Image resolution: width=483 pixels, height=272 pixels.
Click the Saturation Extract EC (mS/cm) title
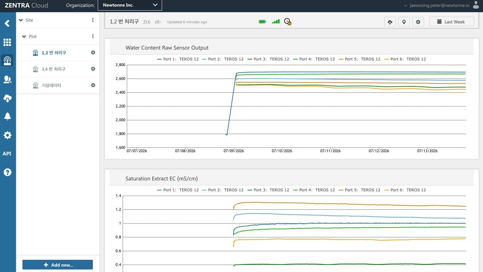click(162, 179)
